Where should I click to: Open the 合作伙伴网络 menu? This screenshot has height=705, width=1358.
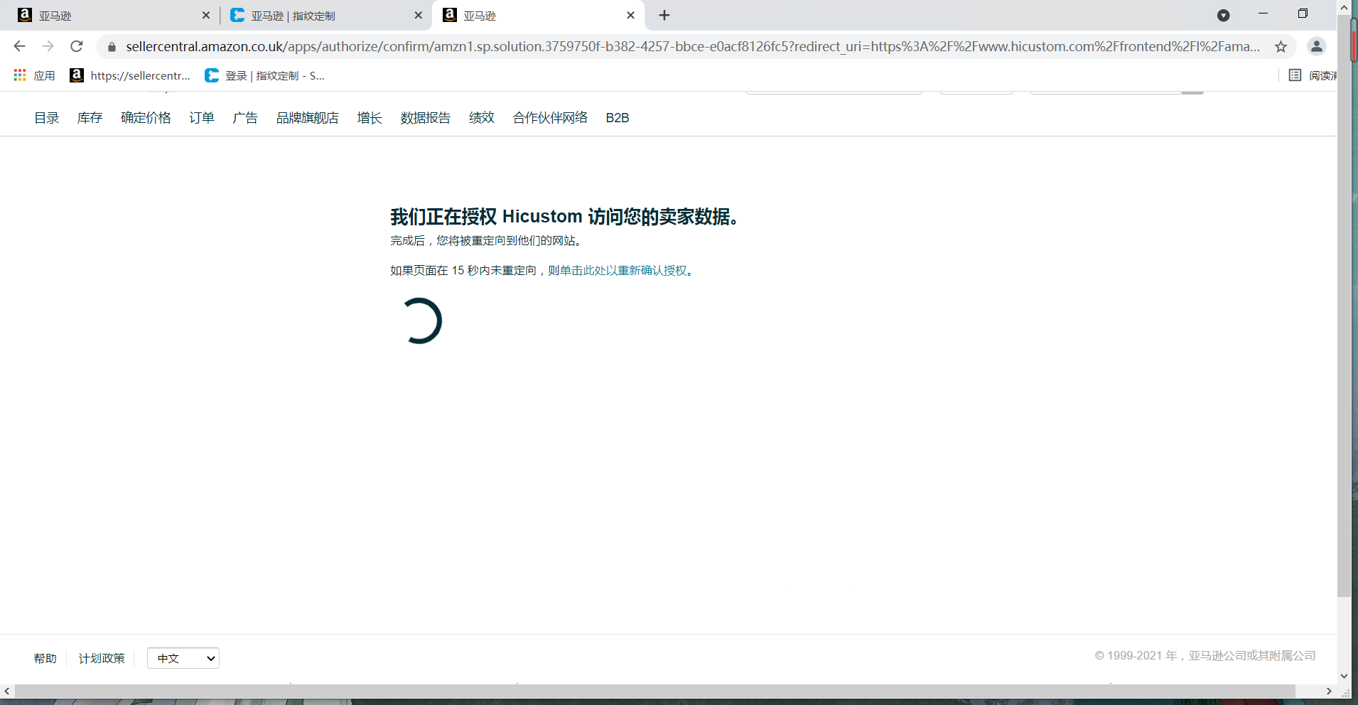[550, 118]
